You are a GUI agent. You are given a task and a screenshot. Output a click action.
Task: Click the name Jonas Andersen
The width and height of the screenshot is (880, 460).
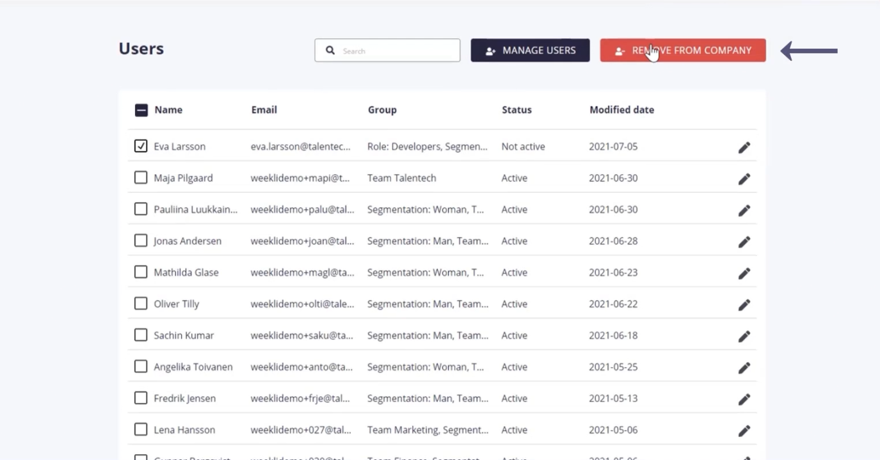(x=188, y=241)
